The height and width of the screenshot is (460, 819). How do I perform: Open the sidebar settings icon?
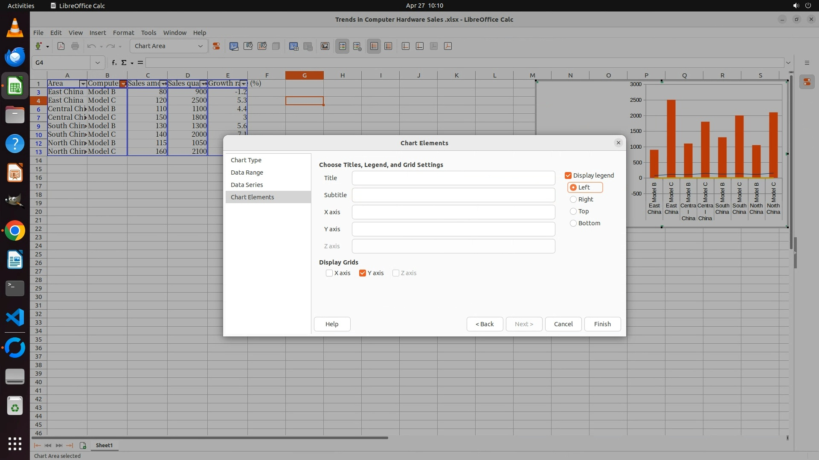807,63
